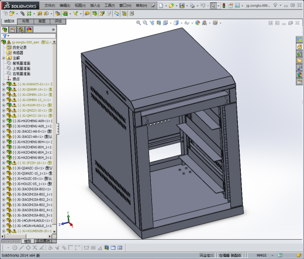Expand the 注解 annotations folder
The image size is (304, 259).
(4, 58)
